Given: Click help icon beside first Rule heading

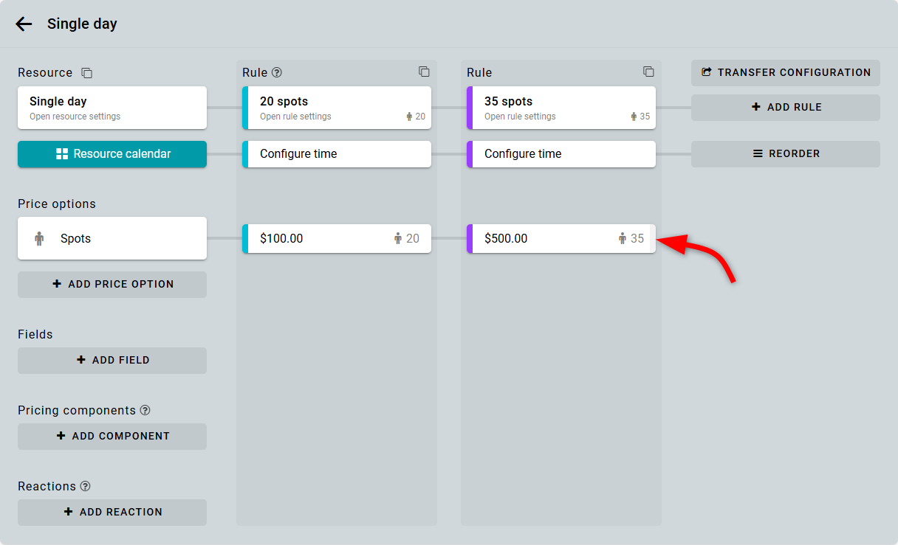Looking at the screenshot, I should pyautogui.click(x=277, y=72).
